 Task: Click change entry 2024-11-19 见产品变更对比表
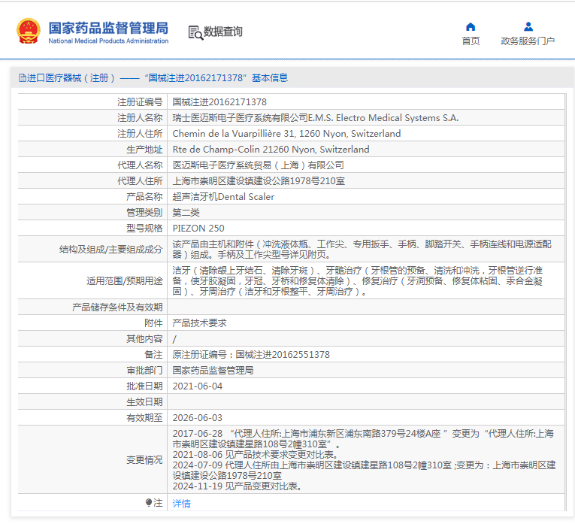[238, 486]
